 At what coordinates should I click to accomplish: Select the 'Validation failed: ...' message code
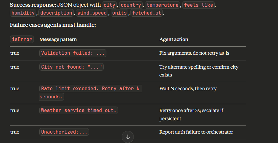[x=73, y=53]
